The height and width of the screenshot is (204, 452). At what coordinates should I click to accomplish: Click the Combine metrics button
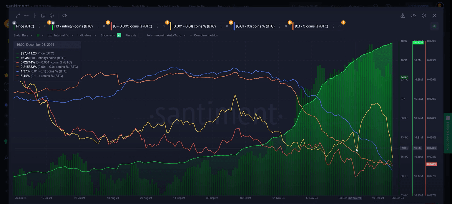click(x=204, y=35)
